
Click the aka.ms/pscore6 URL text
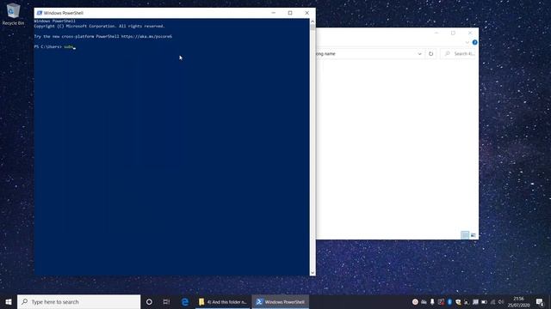tap(146, 36)
